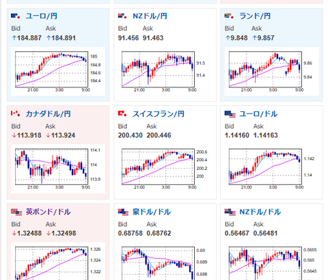Open the ユーロ/円 rate link
The height and width of the screenshot is (280, 328).
coord(41,16)
